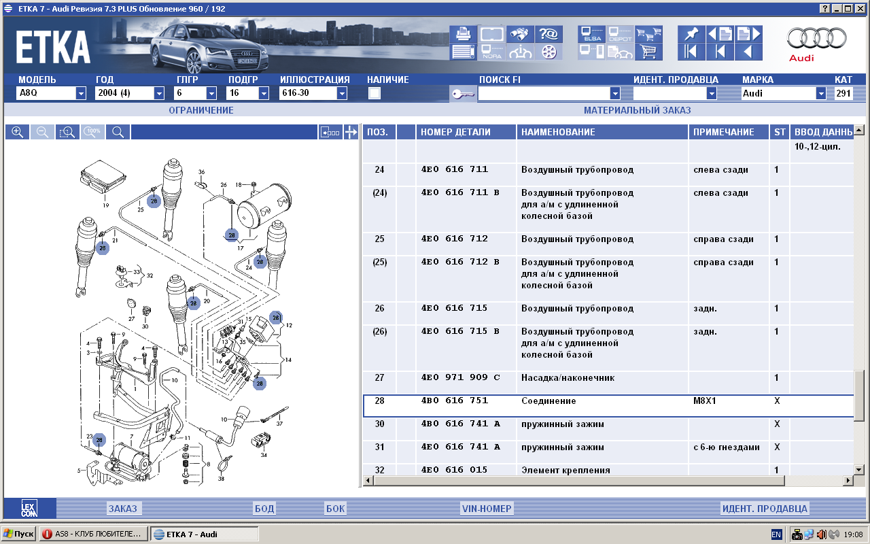870x544 pixels.
Task: Open the МОДЕЛЬ dropdown showing A8Q
Action: click(x=81, y=93)
